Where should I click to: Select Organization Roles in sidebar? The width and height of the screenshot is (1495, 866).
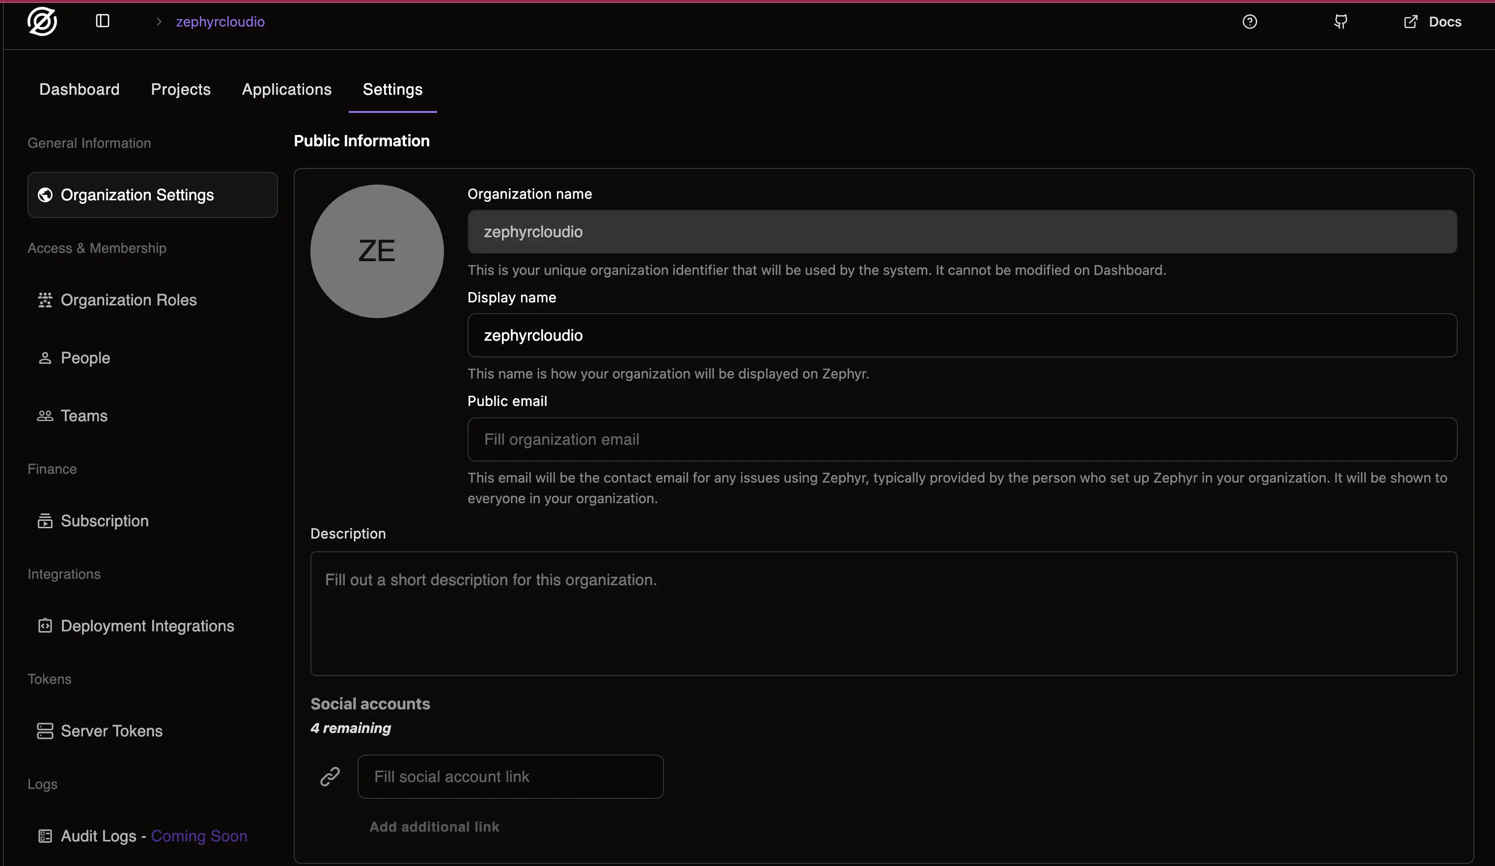[x=128, y=301]
